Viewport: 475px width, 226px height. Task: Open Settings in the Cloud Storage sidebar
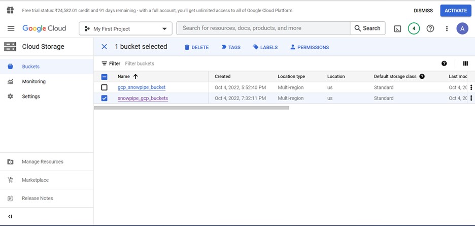tap(30, 96)
